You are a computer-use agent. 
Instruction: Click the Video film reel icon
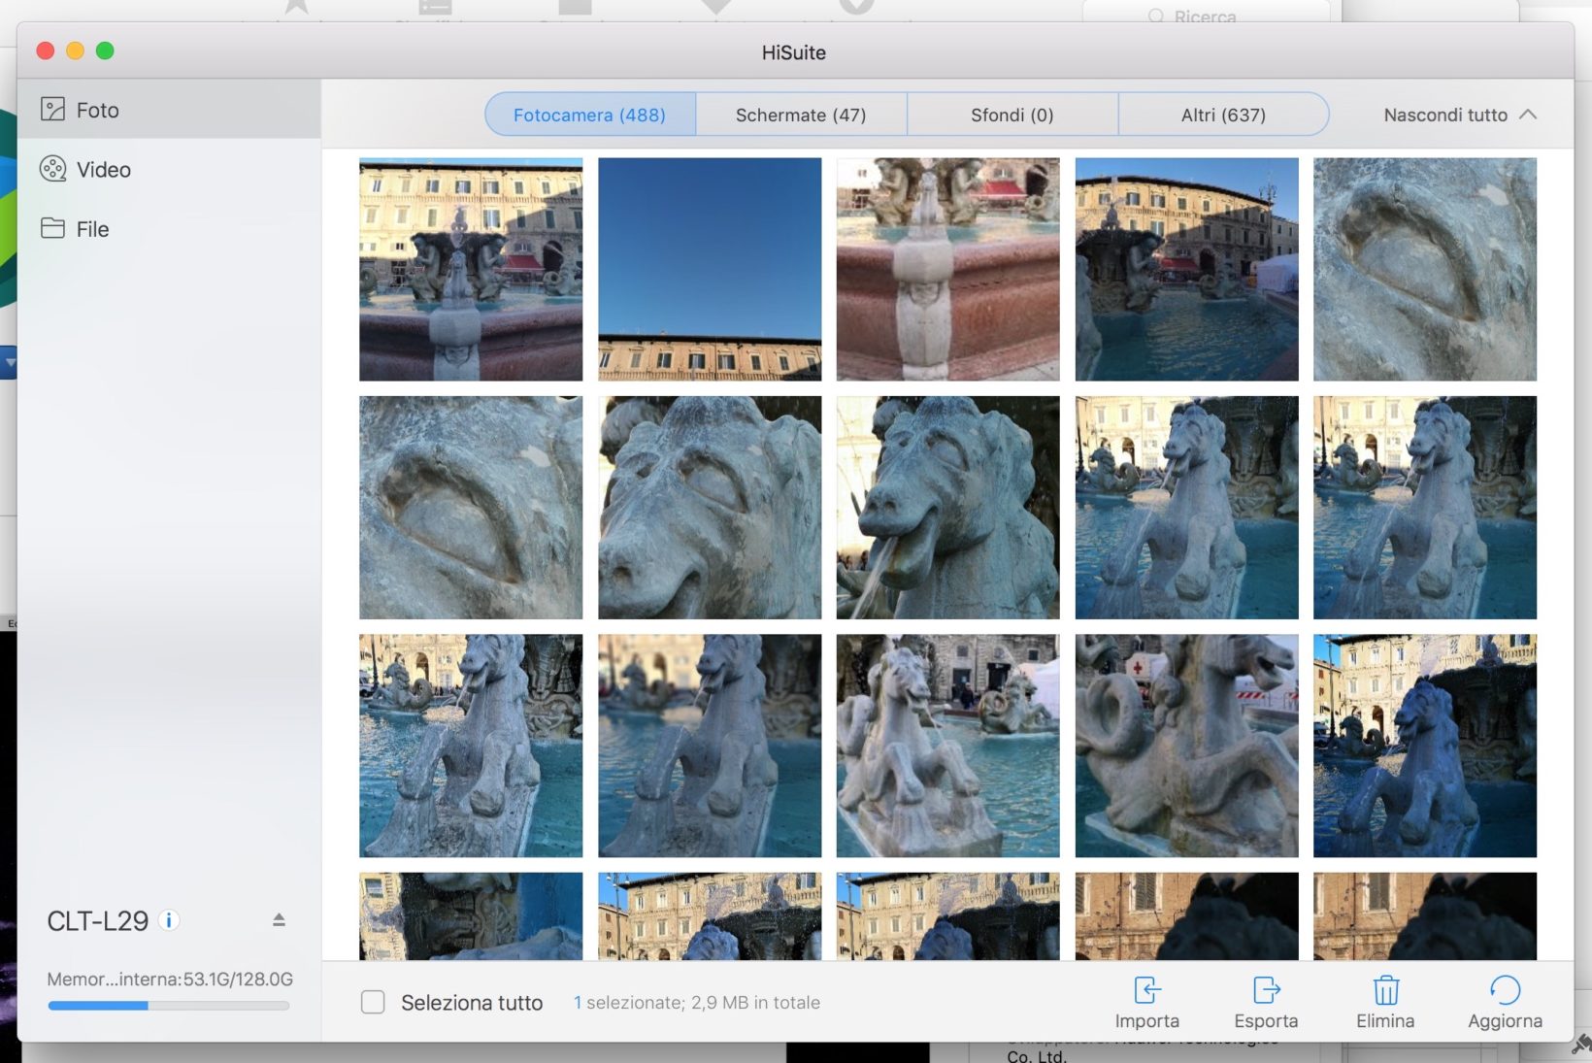point(52,169)
